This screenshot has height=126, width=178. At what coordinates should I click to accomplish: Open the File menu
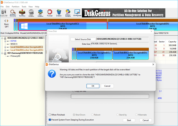click(2, 7)
